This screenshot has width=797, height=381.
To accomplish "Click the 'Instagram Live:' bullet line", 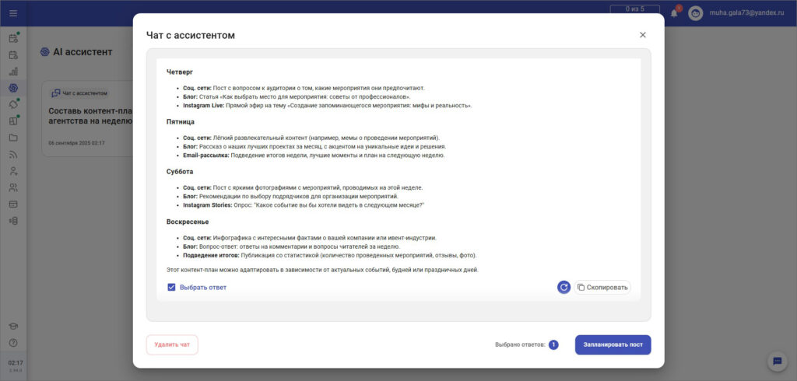I will (x=328, y=106).
